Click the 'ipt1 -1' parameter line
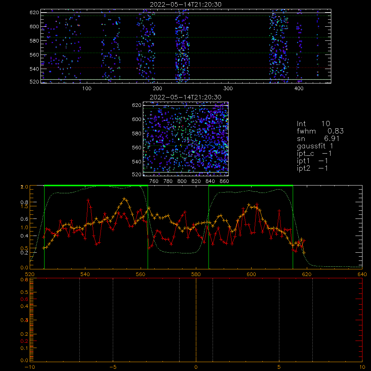The image size is (371, 371). (x=312, y=161)
